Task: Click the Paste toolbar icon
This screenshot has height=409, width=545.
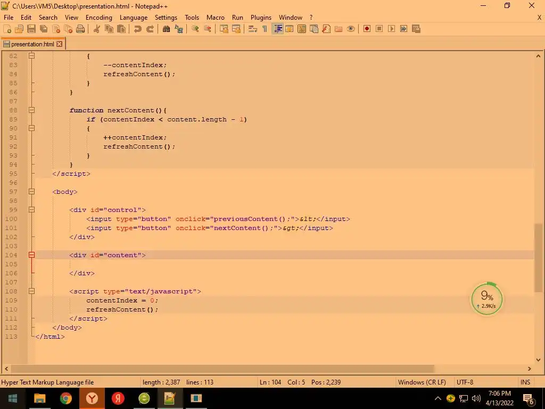Action: 121,29
